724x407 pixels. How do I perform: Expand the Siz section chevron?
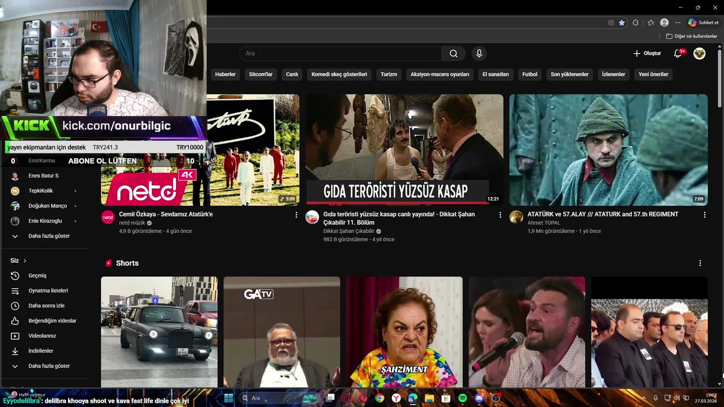(x=25, y=261)
